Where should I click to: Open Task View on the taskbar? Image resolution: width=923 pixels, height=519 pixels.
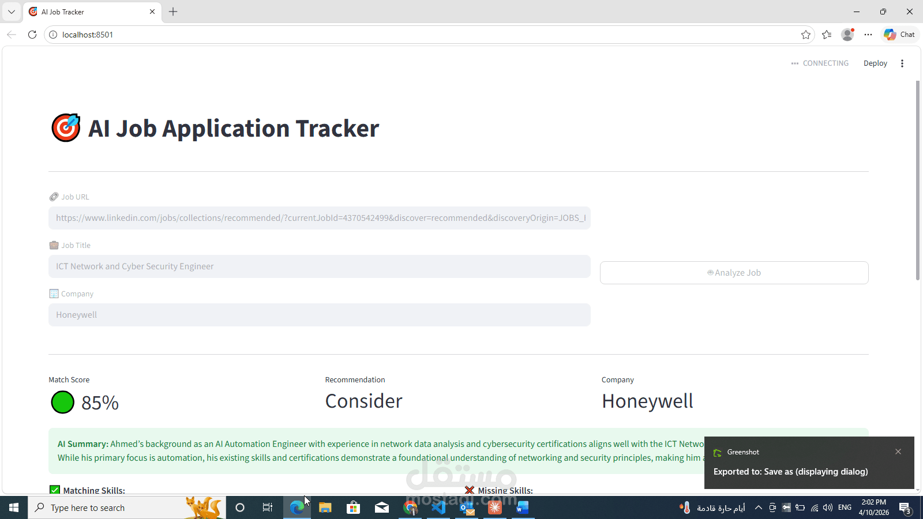(x=268, y=507)
